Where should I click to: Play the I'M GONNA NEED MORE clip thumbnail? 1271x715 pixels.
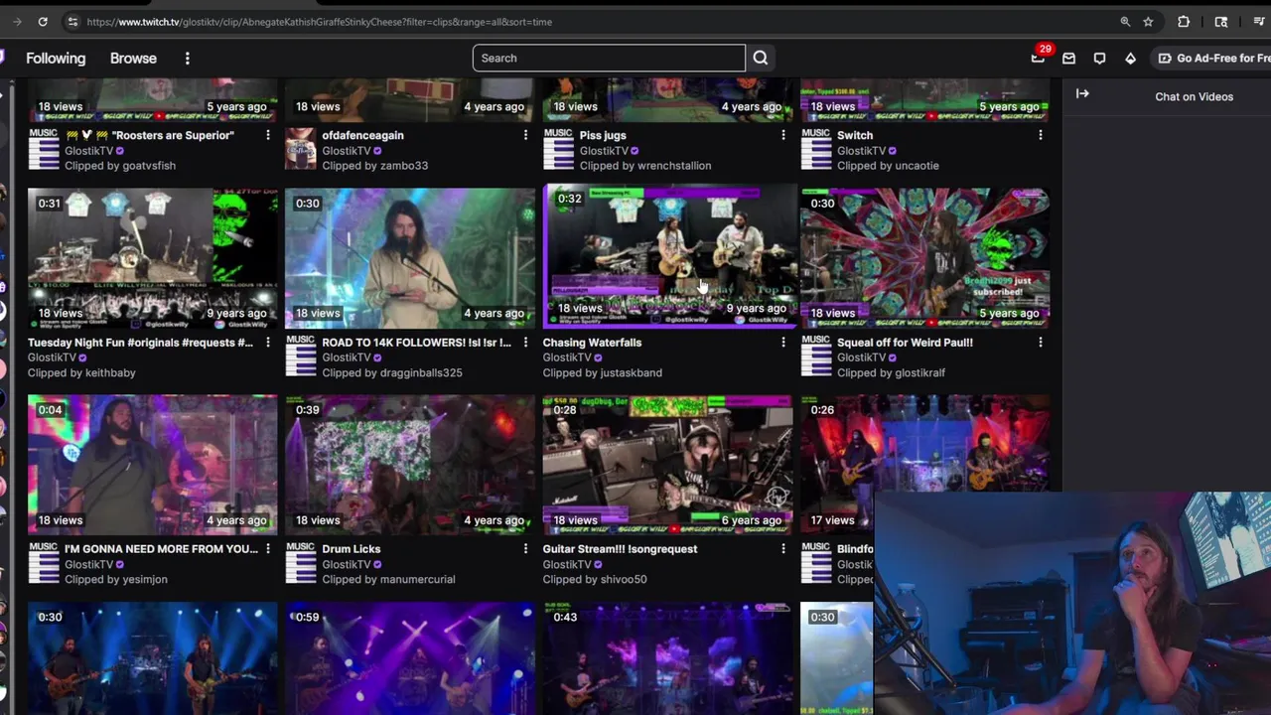click(x=153, y=465)
